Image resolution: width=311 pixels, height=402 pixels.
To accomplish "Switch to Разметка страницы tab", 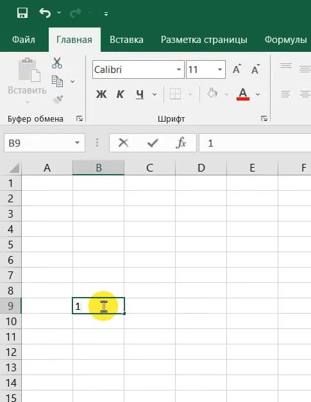I will pos(204,40).
